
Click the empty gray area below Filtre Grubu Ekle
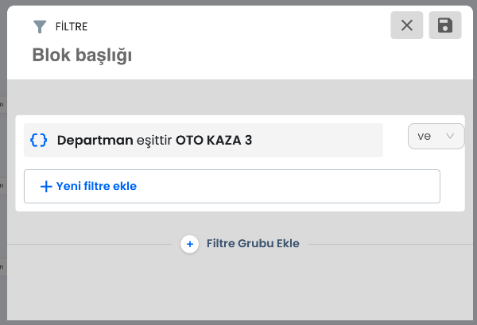pos(240,288)
